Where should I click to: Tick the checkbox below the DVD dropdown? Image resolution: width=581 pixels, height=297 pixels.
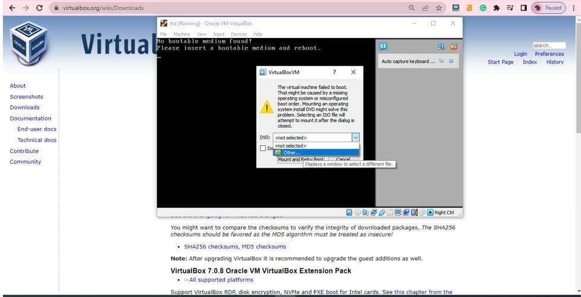(x=263, y=148)
